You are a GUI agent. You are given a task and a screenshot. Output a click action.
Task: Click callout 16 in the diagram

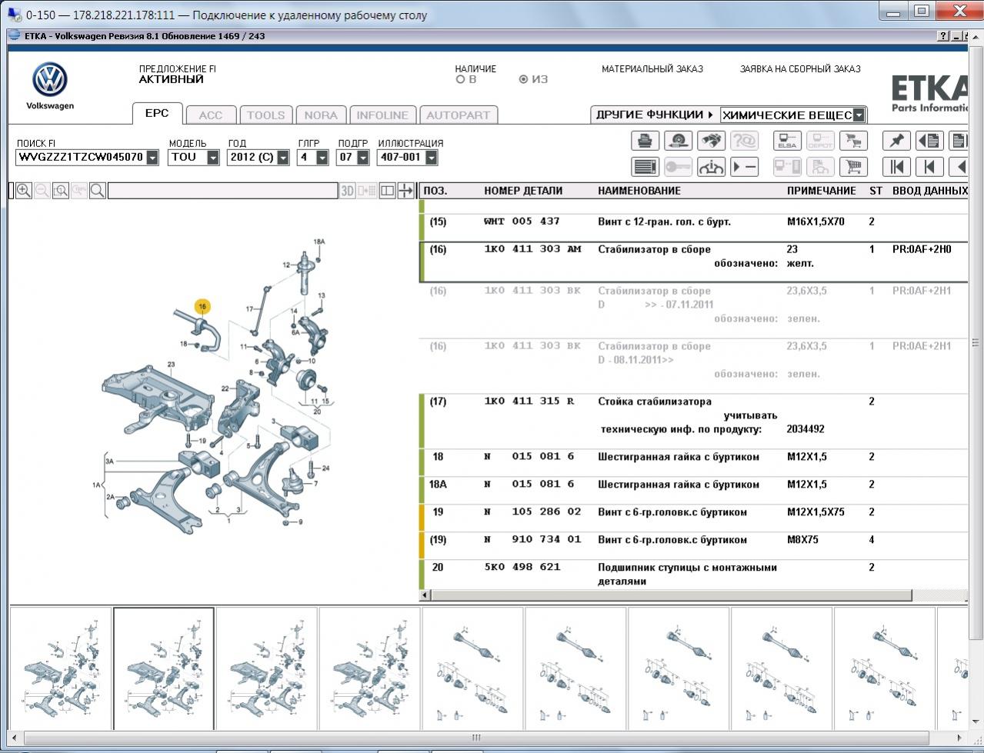202,307
